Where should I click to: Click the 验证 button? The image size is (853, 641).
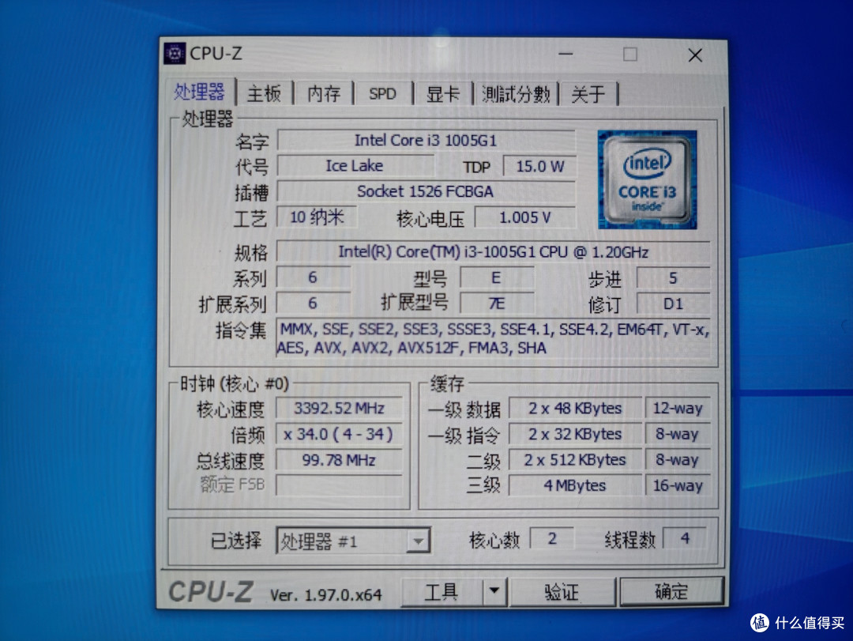coord(562,591)
